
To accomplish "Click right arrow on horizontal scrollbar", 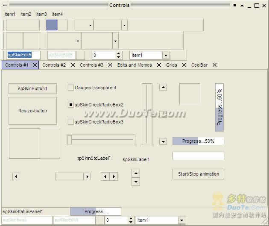I will (x=87, y=176).
